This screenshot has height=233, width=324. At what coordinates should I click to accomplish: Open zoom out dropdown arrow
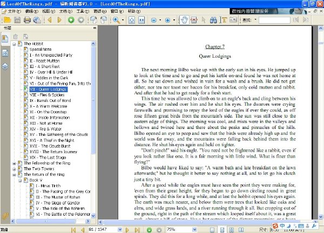click(x=160, y=20)
